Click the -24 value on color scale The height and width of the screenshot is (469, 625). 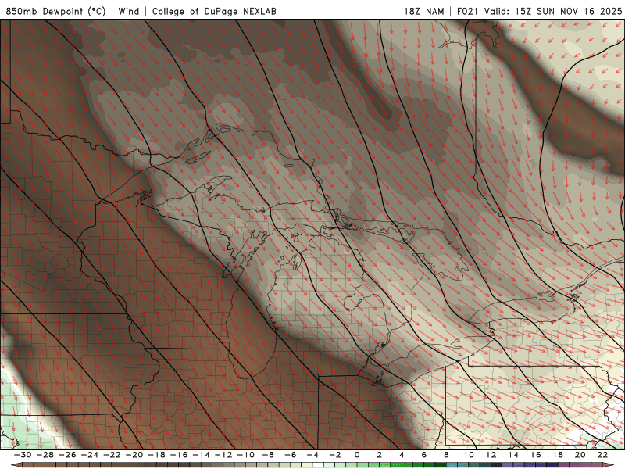tap(90, 455)
